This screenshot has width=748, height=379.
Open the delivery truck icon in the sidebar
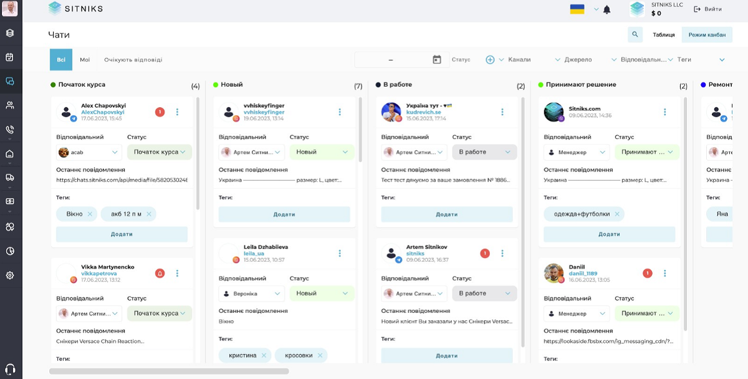(x=10, y=178)
